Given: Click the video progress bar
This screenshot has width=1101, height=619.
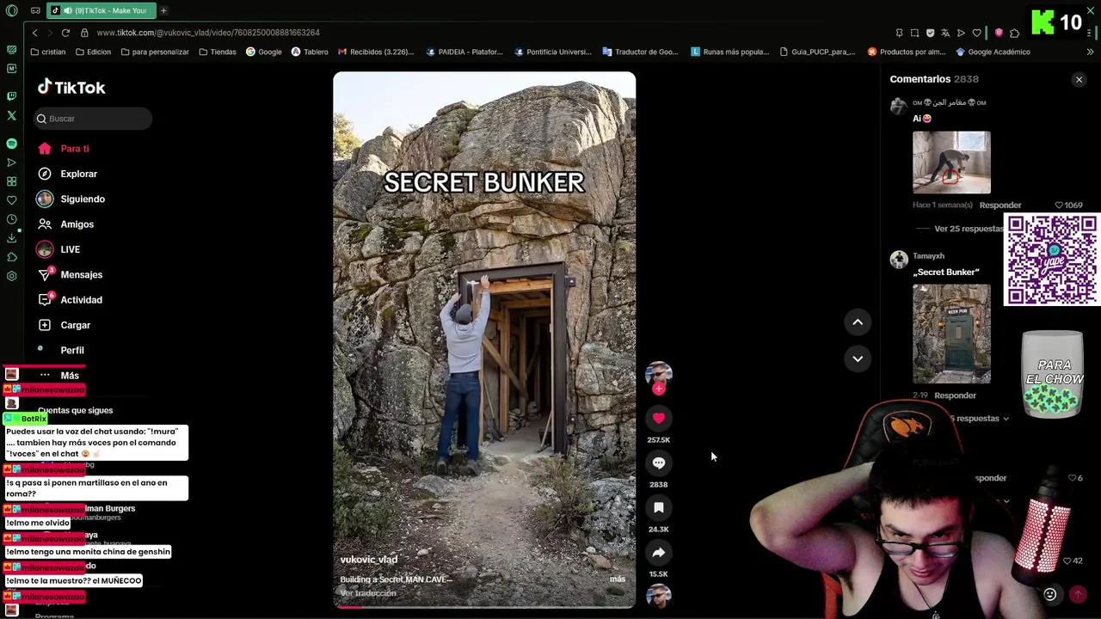Looking at the screenshot, I should click(484, 606).
